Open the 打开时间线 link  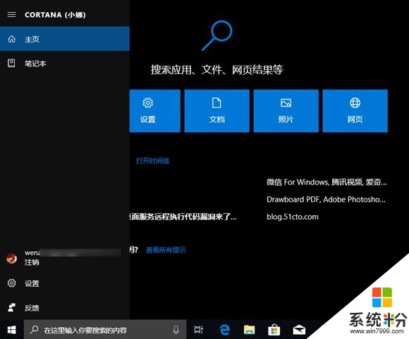[152, 160]
